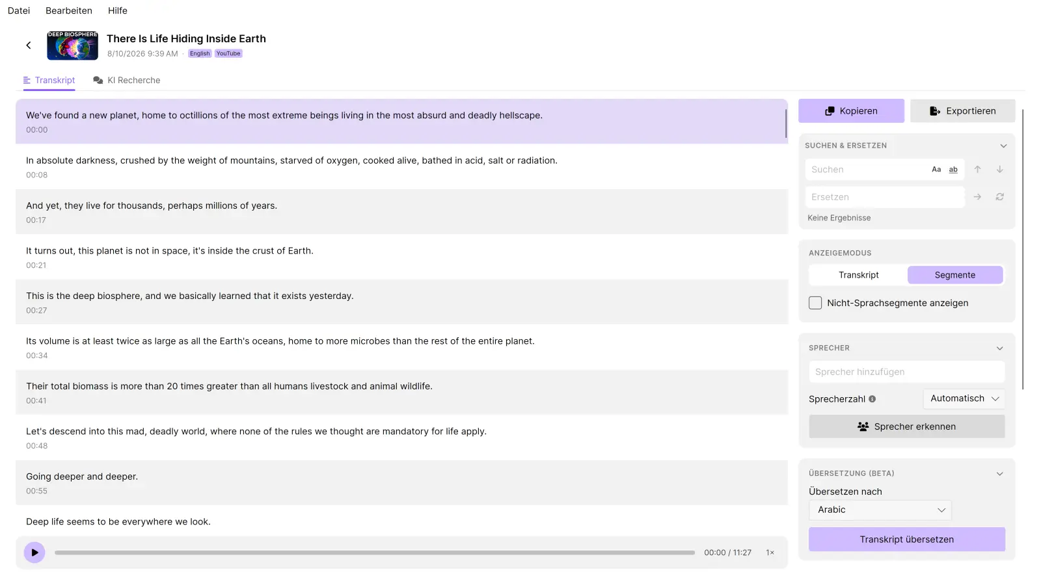The height and width of the screenshot is (585, 1041).
Task: Change playback speed 1×
Action: [770, 552]
